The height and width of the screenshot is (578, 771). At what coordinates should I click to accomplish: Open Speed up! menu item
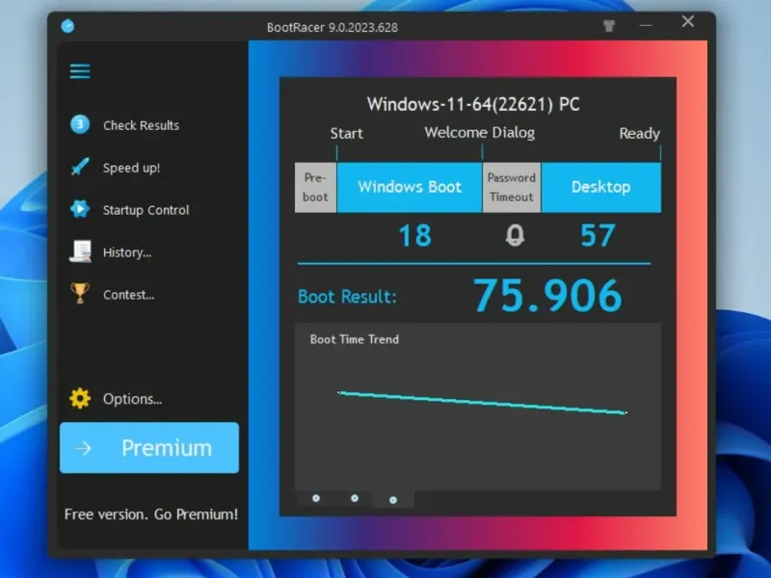click(131, 168)
